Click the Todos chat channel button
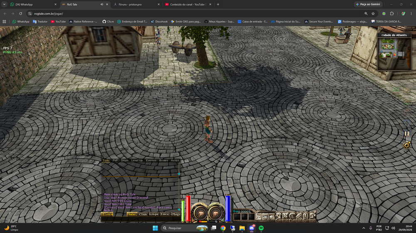416x233 pixels. 132,214
